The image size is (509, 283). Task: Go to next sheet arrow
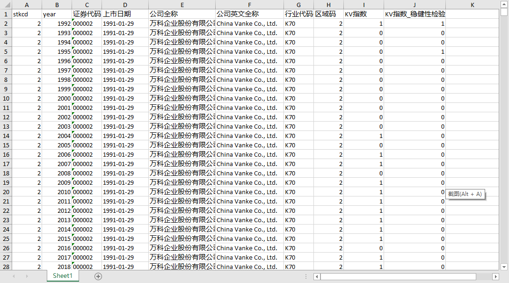point(27,276)
